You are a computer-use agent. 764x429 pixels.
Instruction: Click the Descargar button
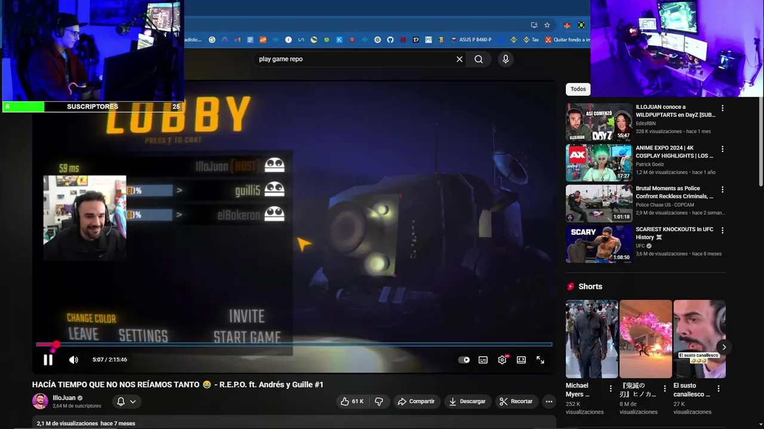pyautogui.click(x=467, y=402)
